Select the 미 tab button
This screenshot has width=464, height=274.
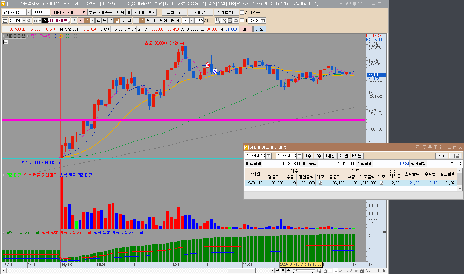tap(128, 12)
